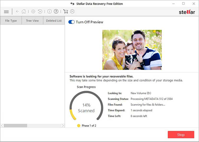The image size is (199, 142).
Task: Switch to the File Type tab
Action: click(x=11, y=21)
